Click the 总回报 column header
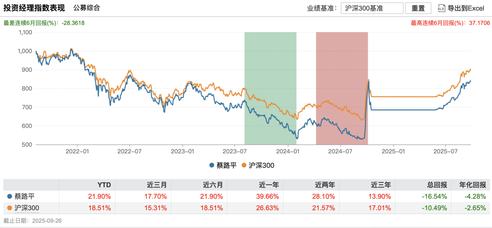 coord(437,185)
